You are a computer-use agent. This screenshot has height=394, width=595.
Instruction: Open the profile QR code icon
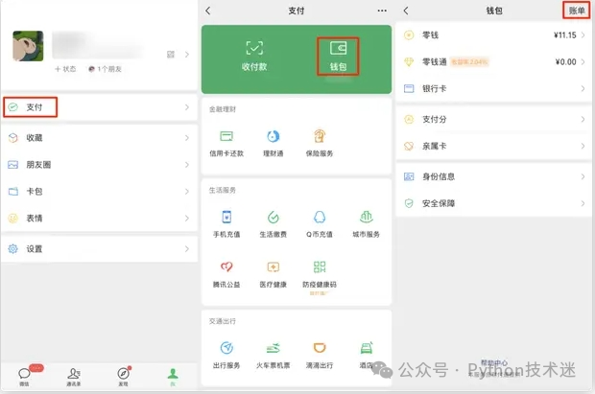point(171,55)
